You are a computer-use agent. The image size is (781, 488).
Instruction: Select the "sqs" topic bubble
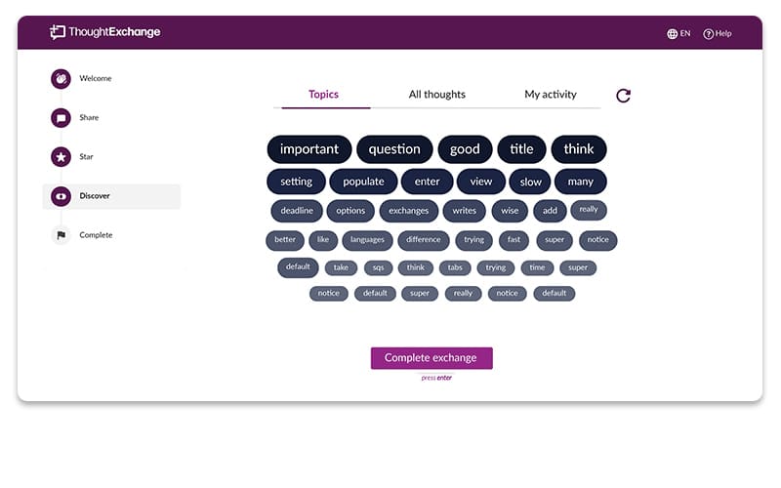(379, 267)
